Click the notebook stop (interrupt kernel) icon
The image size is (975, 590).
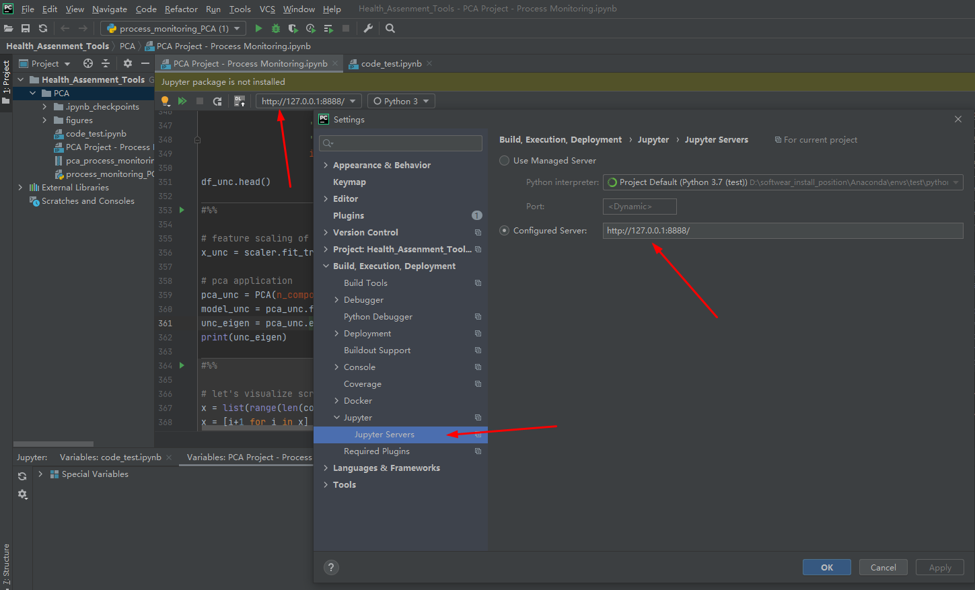[x=200, y=101]
